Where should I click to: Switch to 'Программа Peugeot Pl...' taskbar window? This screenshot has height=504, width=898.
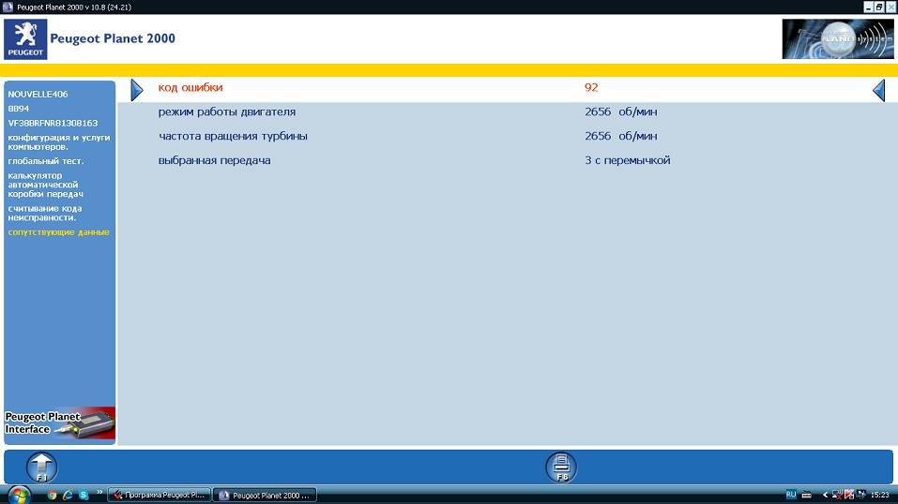click(158, 495)
